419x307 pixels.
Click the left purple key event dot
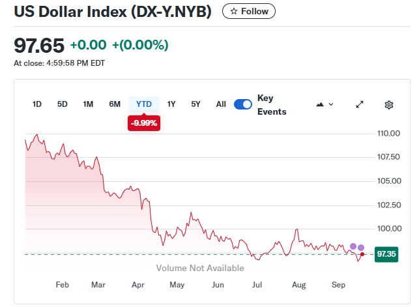pos(353,246)
